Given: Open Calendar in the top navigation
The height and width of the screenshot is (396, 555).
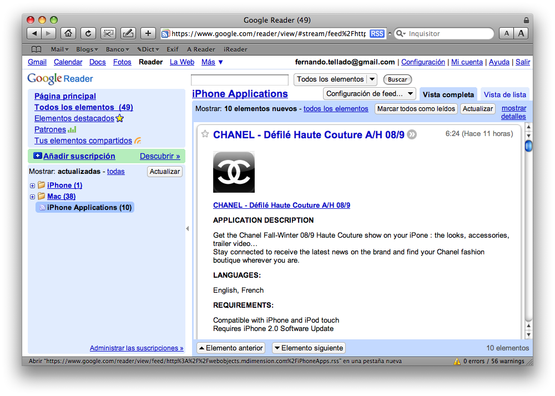Looking at the screenshot, I should pyautogui.click(x=68, y=62).
